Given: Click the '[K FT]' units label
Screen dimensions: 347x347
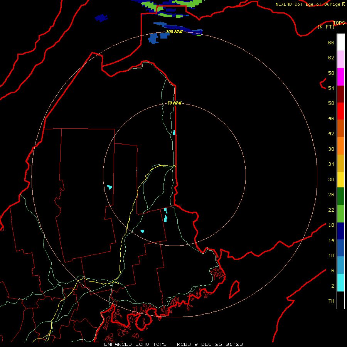Looking at the screenshot, I should 326,27.
